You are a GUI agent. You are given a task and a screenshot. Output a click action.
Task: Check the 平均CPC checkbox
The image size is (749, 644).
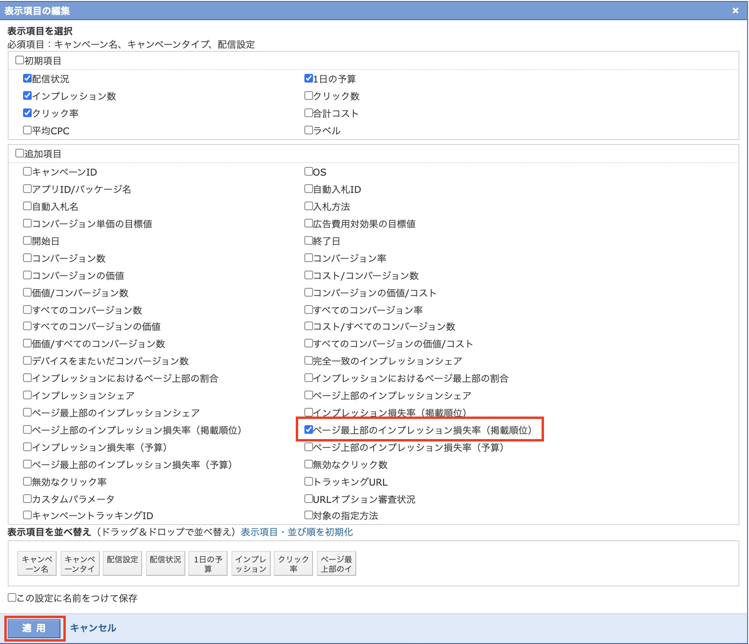(x=27, y=130)
